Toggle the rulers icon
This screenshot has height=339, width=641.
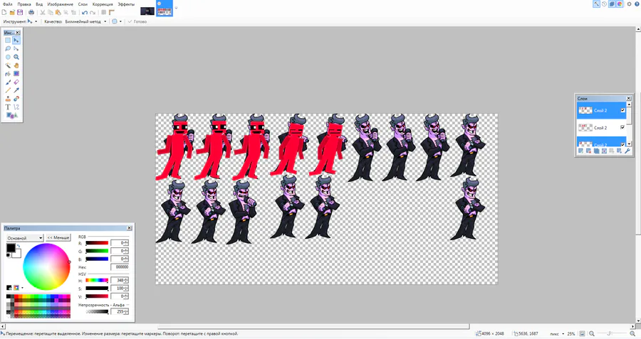tap(111, 13)
